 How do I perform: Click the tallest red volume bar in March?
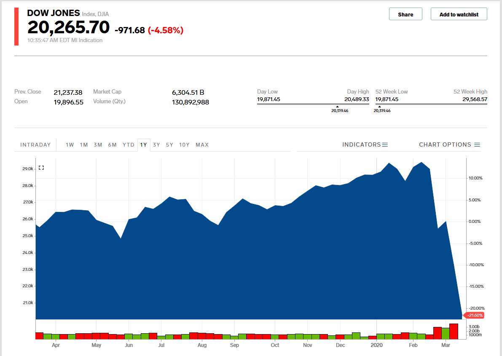[454, 331]
